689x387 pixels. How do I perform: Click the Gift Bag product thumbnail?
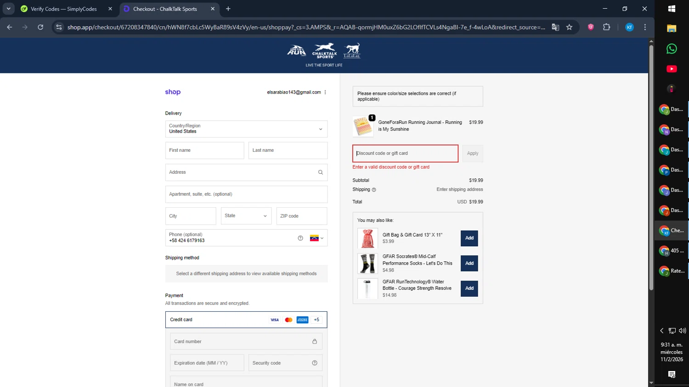tap(367, 238)
